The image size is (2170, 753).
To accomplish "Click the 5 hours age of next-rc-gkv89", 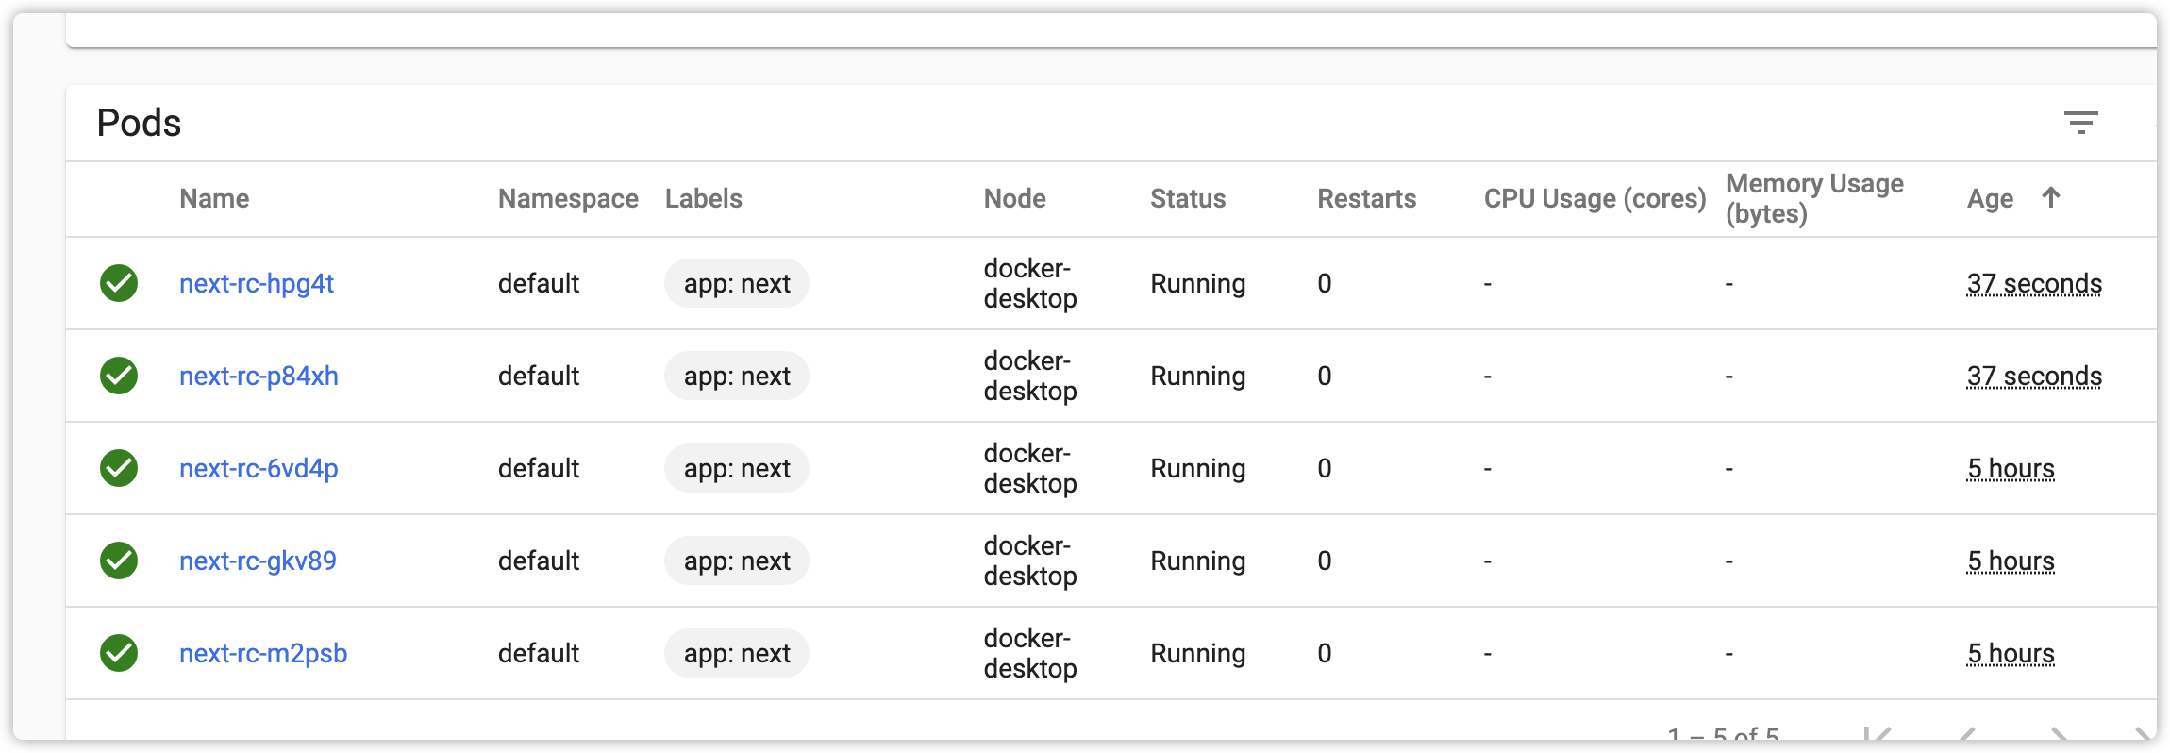I will (2011, 561).
